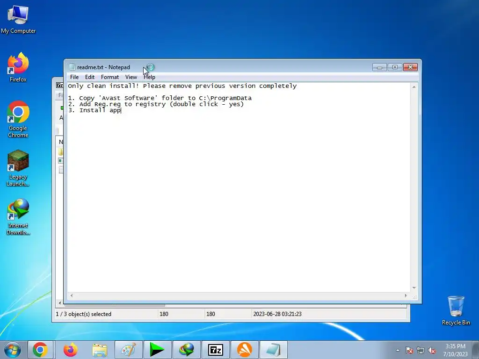This screenshot has height=359, width=479.
Task: Click the 'Install app' line
Action: pyautogui.click(x=94, y=110)
